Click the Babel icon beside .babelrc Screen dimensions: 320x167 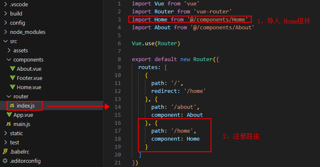(5, 152)
